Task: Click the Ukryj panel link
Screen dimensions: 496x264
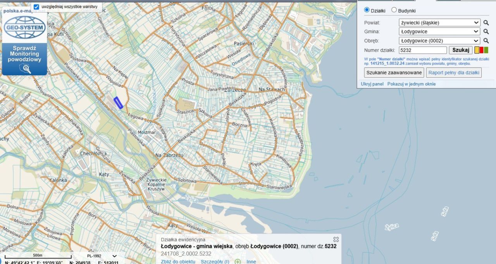Action: pos(372,84)
